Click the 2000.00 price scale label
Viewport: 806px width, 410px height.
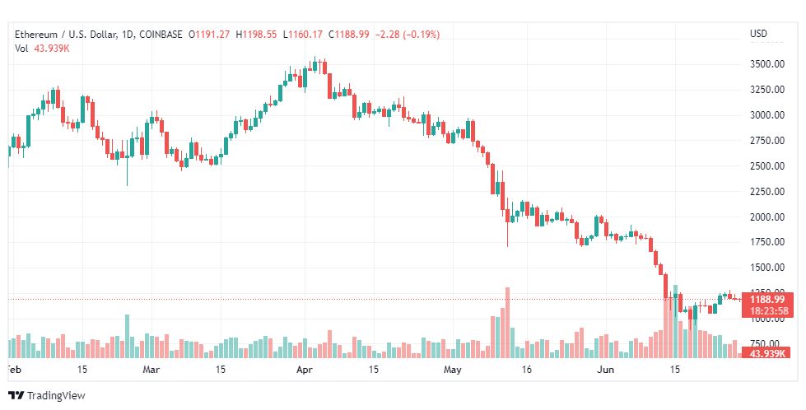pos(765,217)
